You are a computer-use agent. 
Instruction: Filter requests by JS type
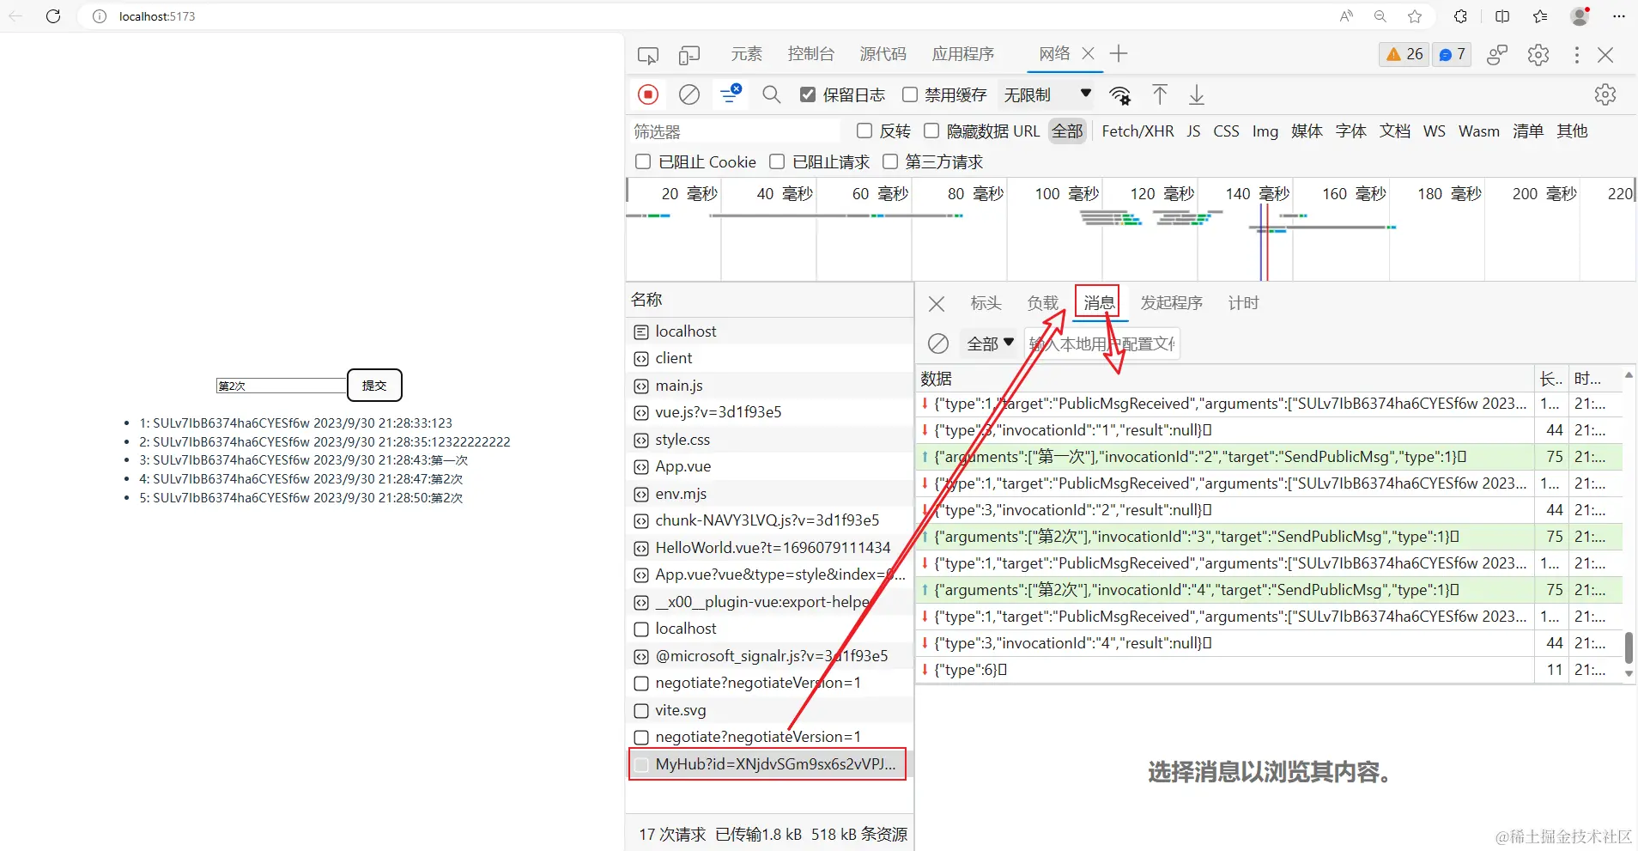[1193, 131]
